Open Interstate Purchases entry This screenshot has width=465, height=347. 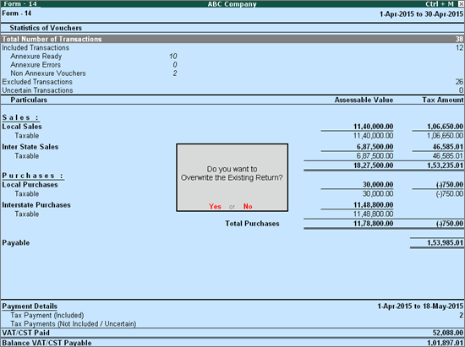click(x=232, y=205)
